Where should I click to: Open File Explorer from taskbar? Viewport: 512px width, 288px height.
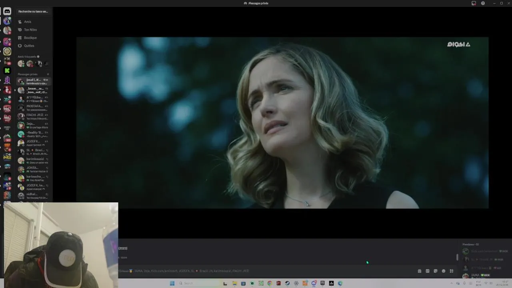pyautogui.click(x=234, y=283)
